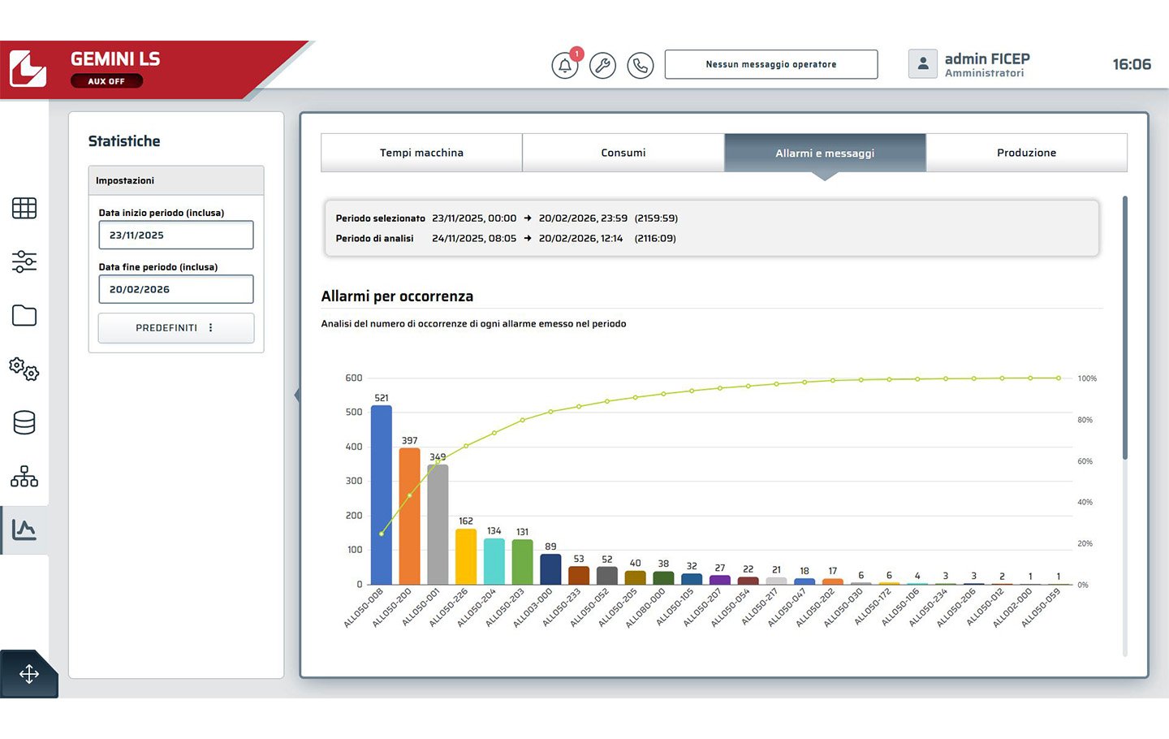The width and height of the screenshot is (1169, 739).
Task: Click the wrench maintenance icon
Action: (602, 65)
